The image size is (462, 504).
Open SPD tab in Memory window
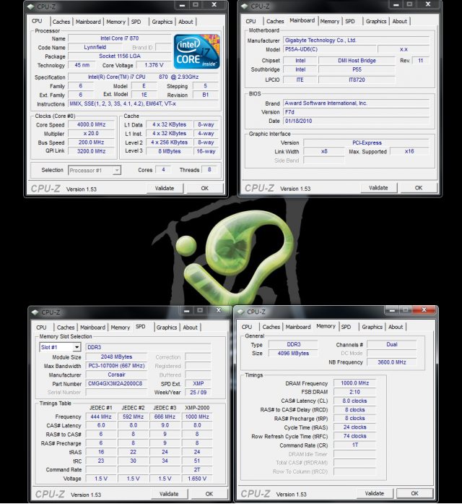pos(346,327)
